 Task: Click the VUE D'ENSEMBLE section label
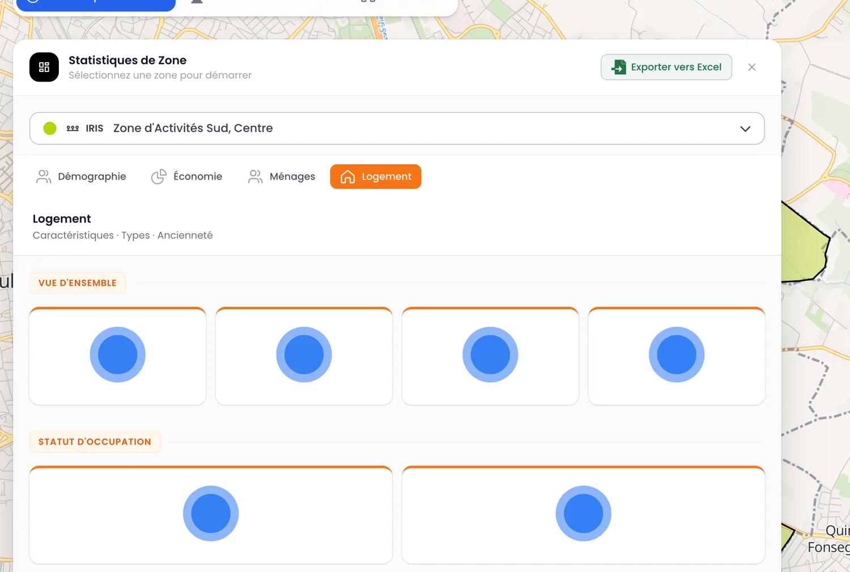pos(78,283)
